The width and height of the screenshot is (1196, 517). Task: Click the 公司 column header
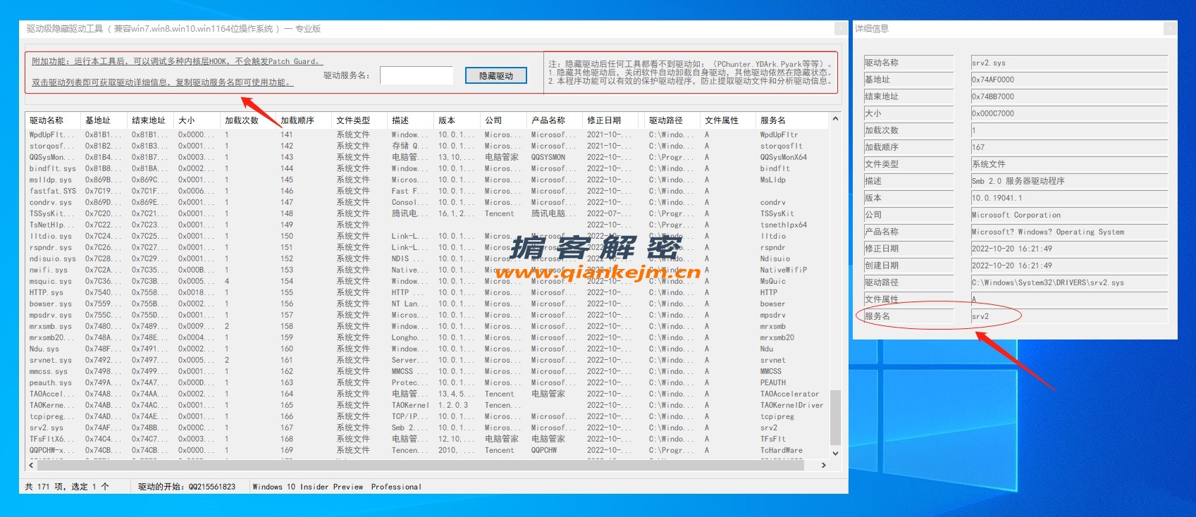pos(503,120)
